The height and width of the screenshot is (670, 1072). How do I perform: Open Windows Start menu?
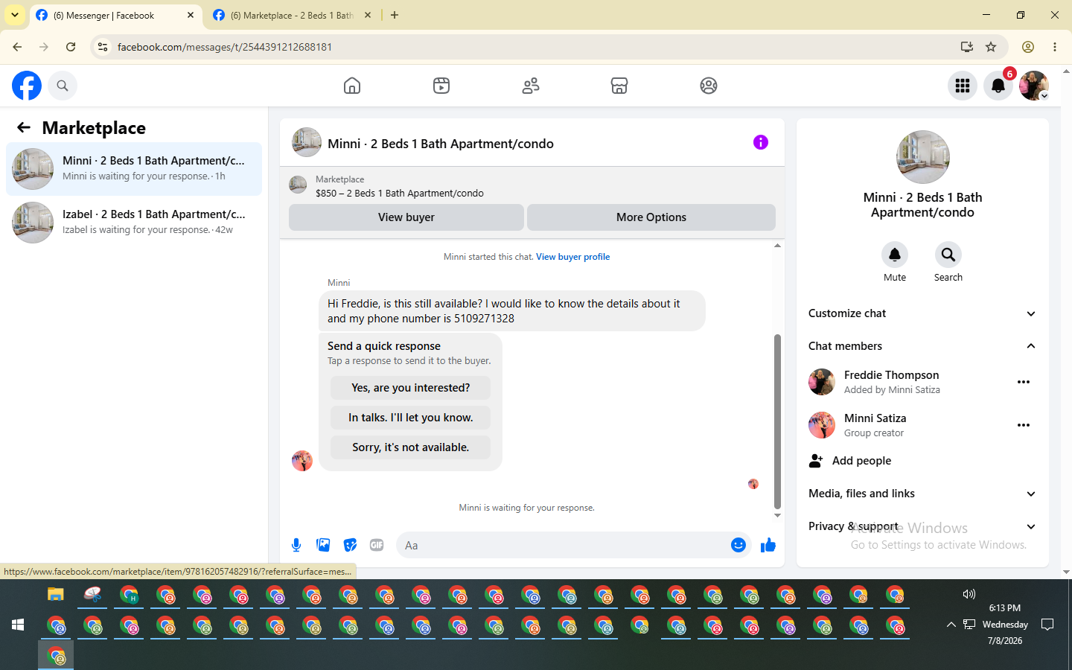click(x=18, y=625)
